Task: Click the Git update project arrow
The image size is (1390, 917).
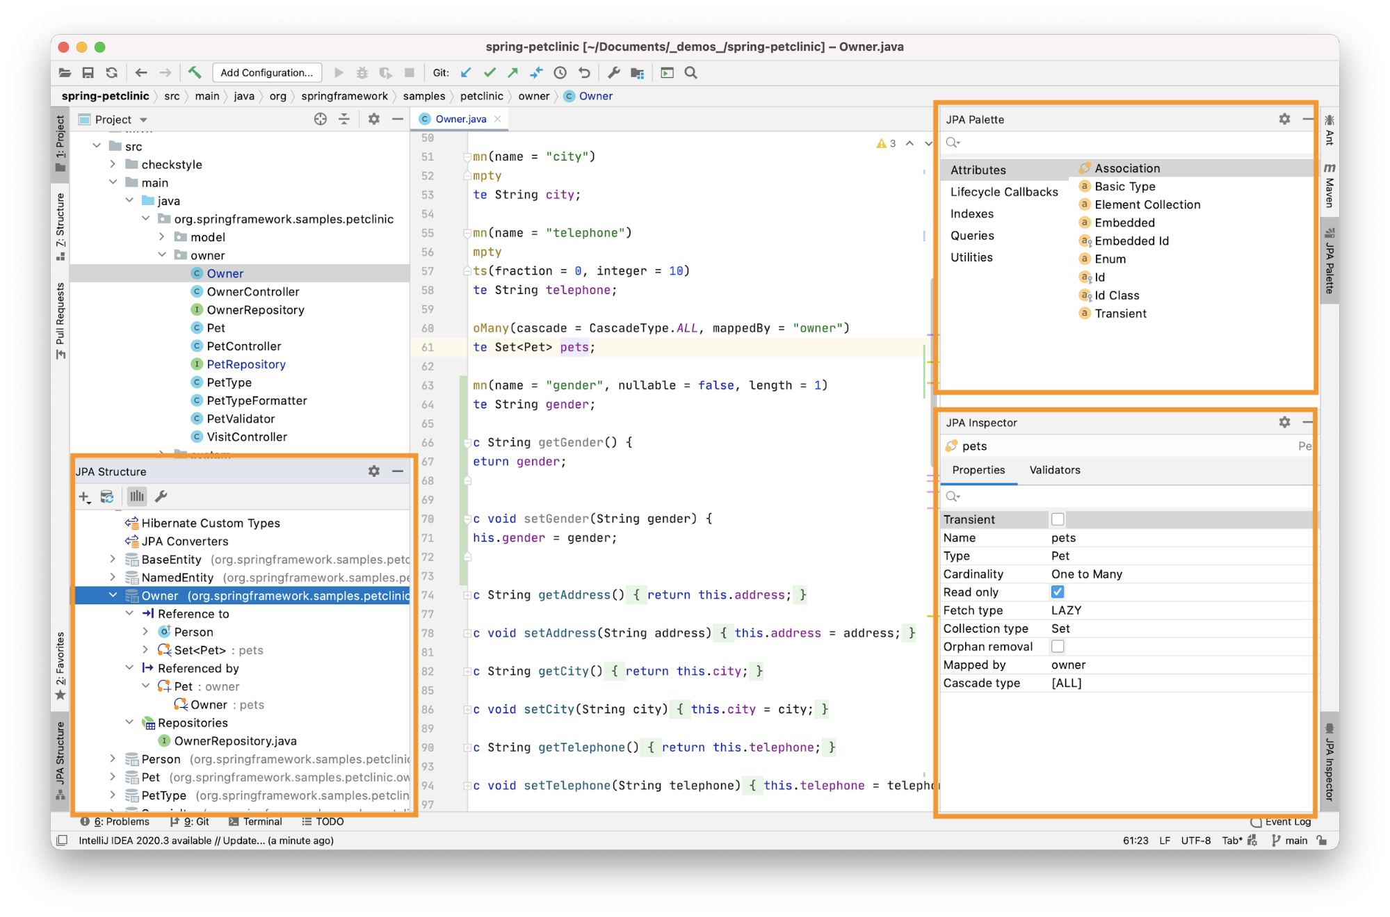Action: point(466,72)
